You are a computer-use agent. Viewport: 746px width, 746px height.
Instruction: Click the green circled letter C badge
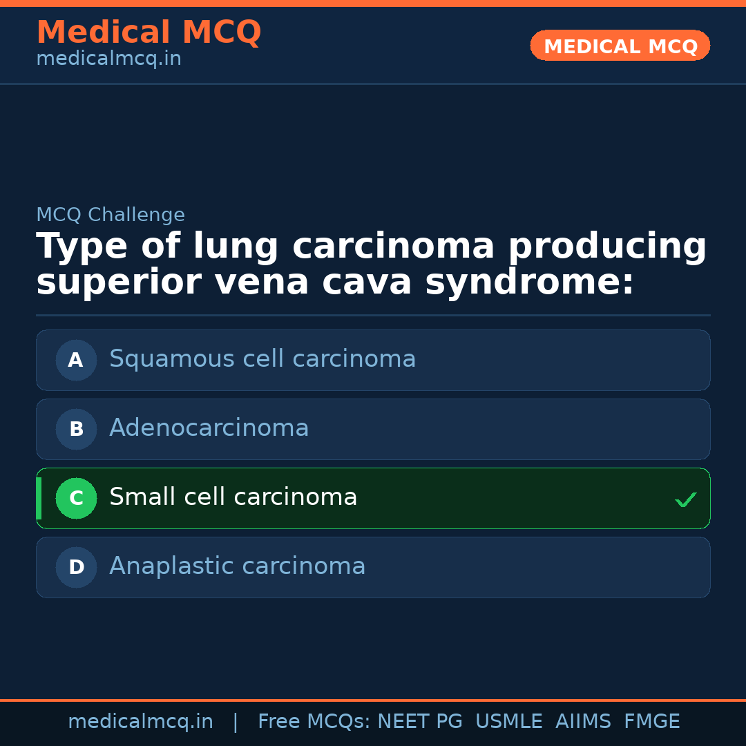pyautogui.click(x=76, y=498)
